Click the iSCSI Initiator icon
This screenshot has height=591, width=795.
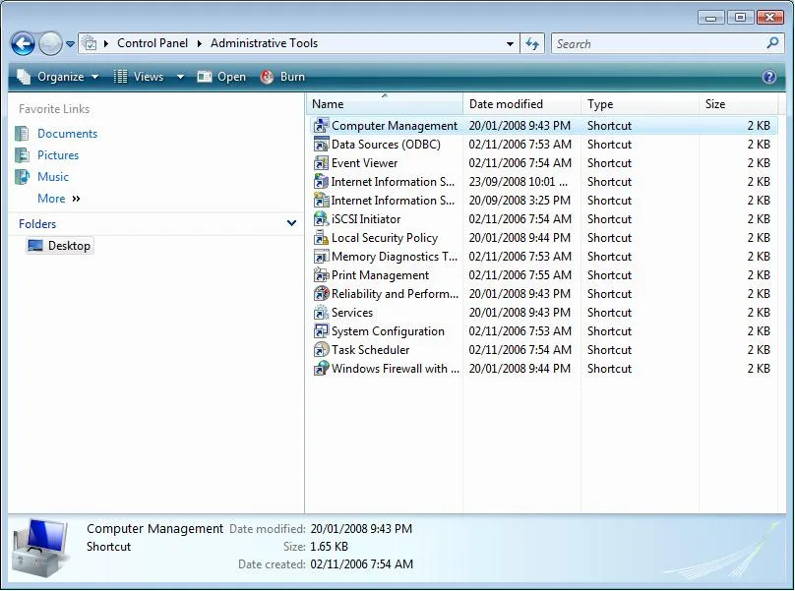(321, 219)
